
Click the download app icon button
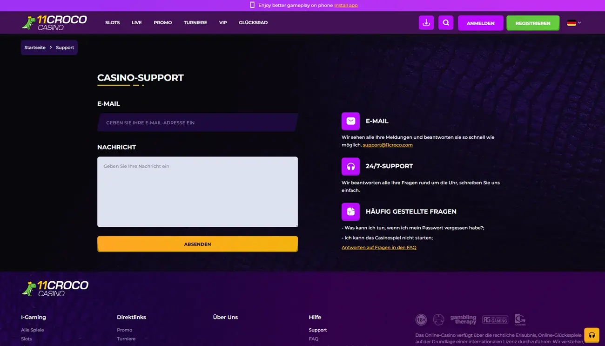[426, 22]
